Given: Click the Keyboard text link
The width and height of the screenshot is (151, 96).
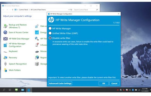Looking at the screenshot, I should pos(13,51).
